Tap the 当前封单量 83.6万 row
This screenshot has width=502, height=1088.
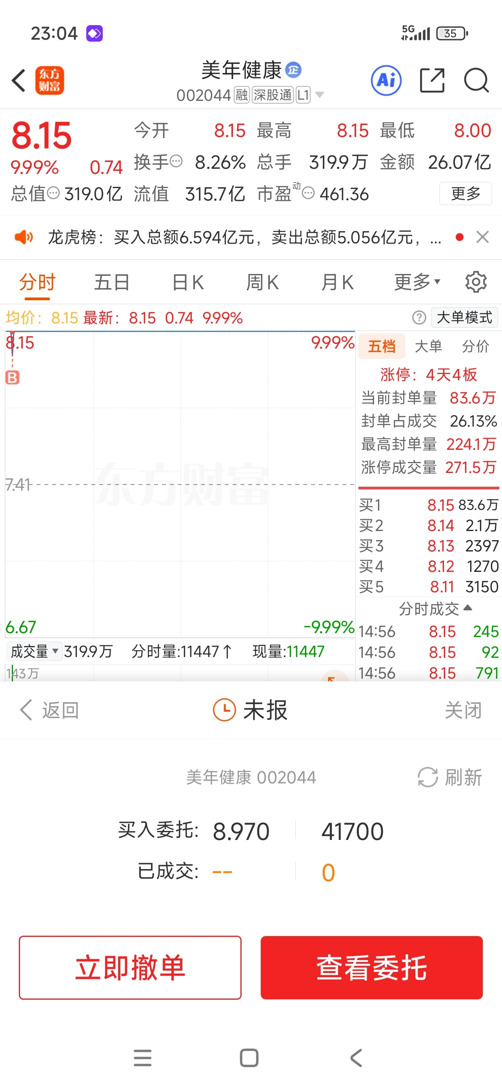click(429, 398)
